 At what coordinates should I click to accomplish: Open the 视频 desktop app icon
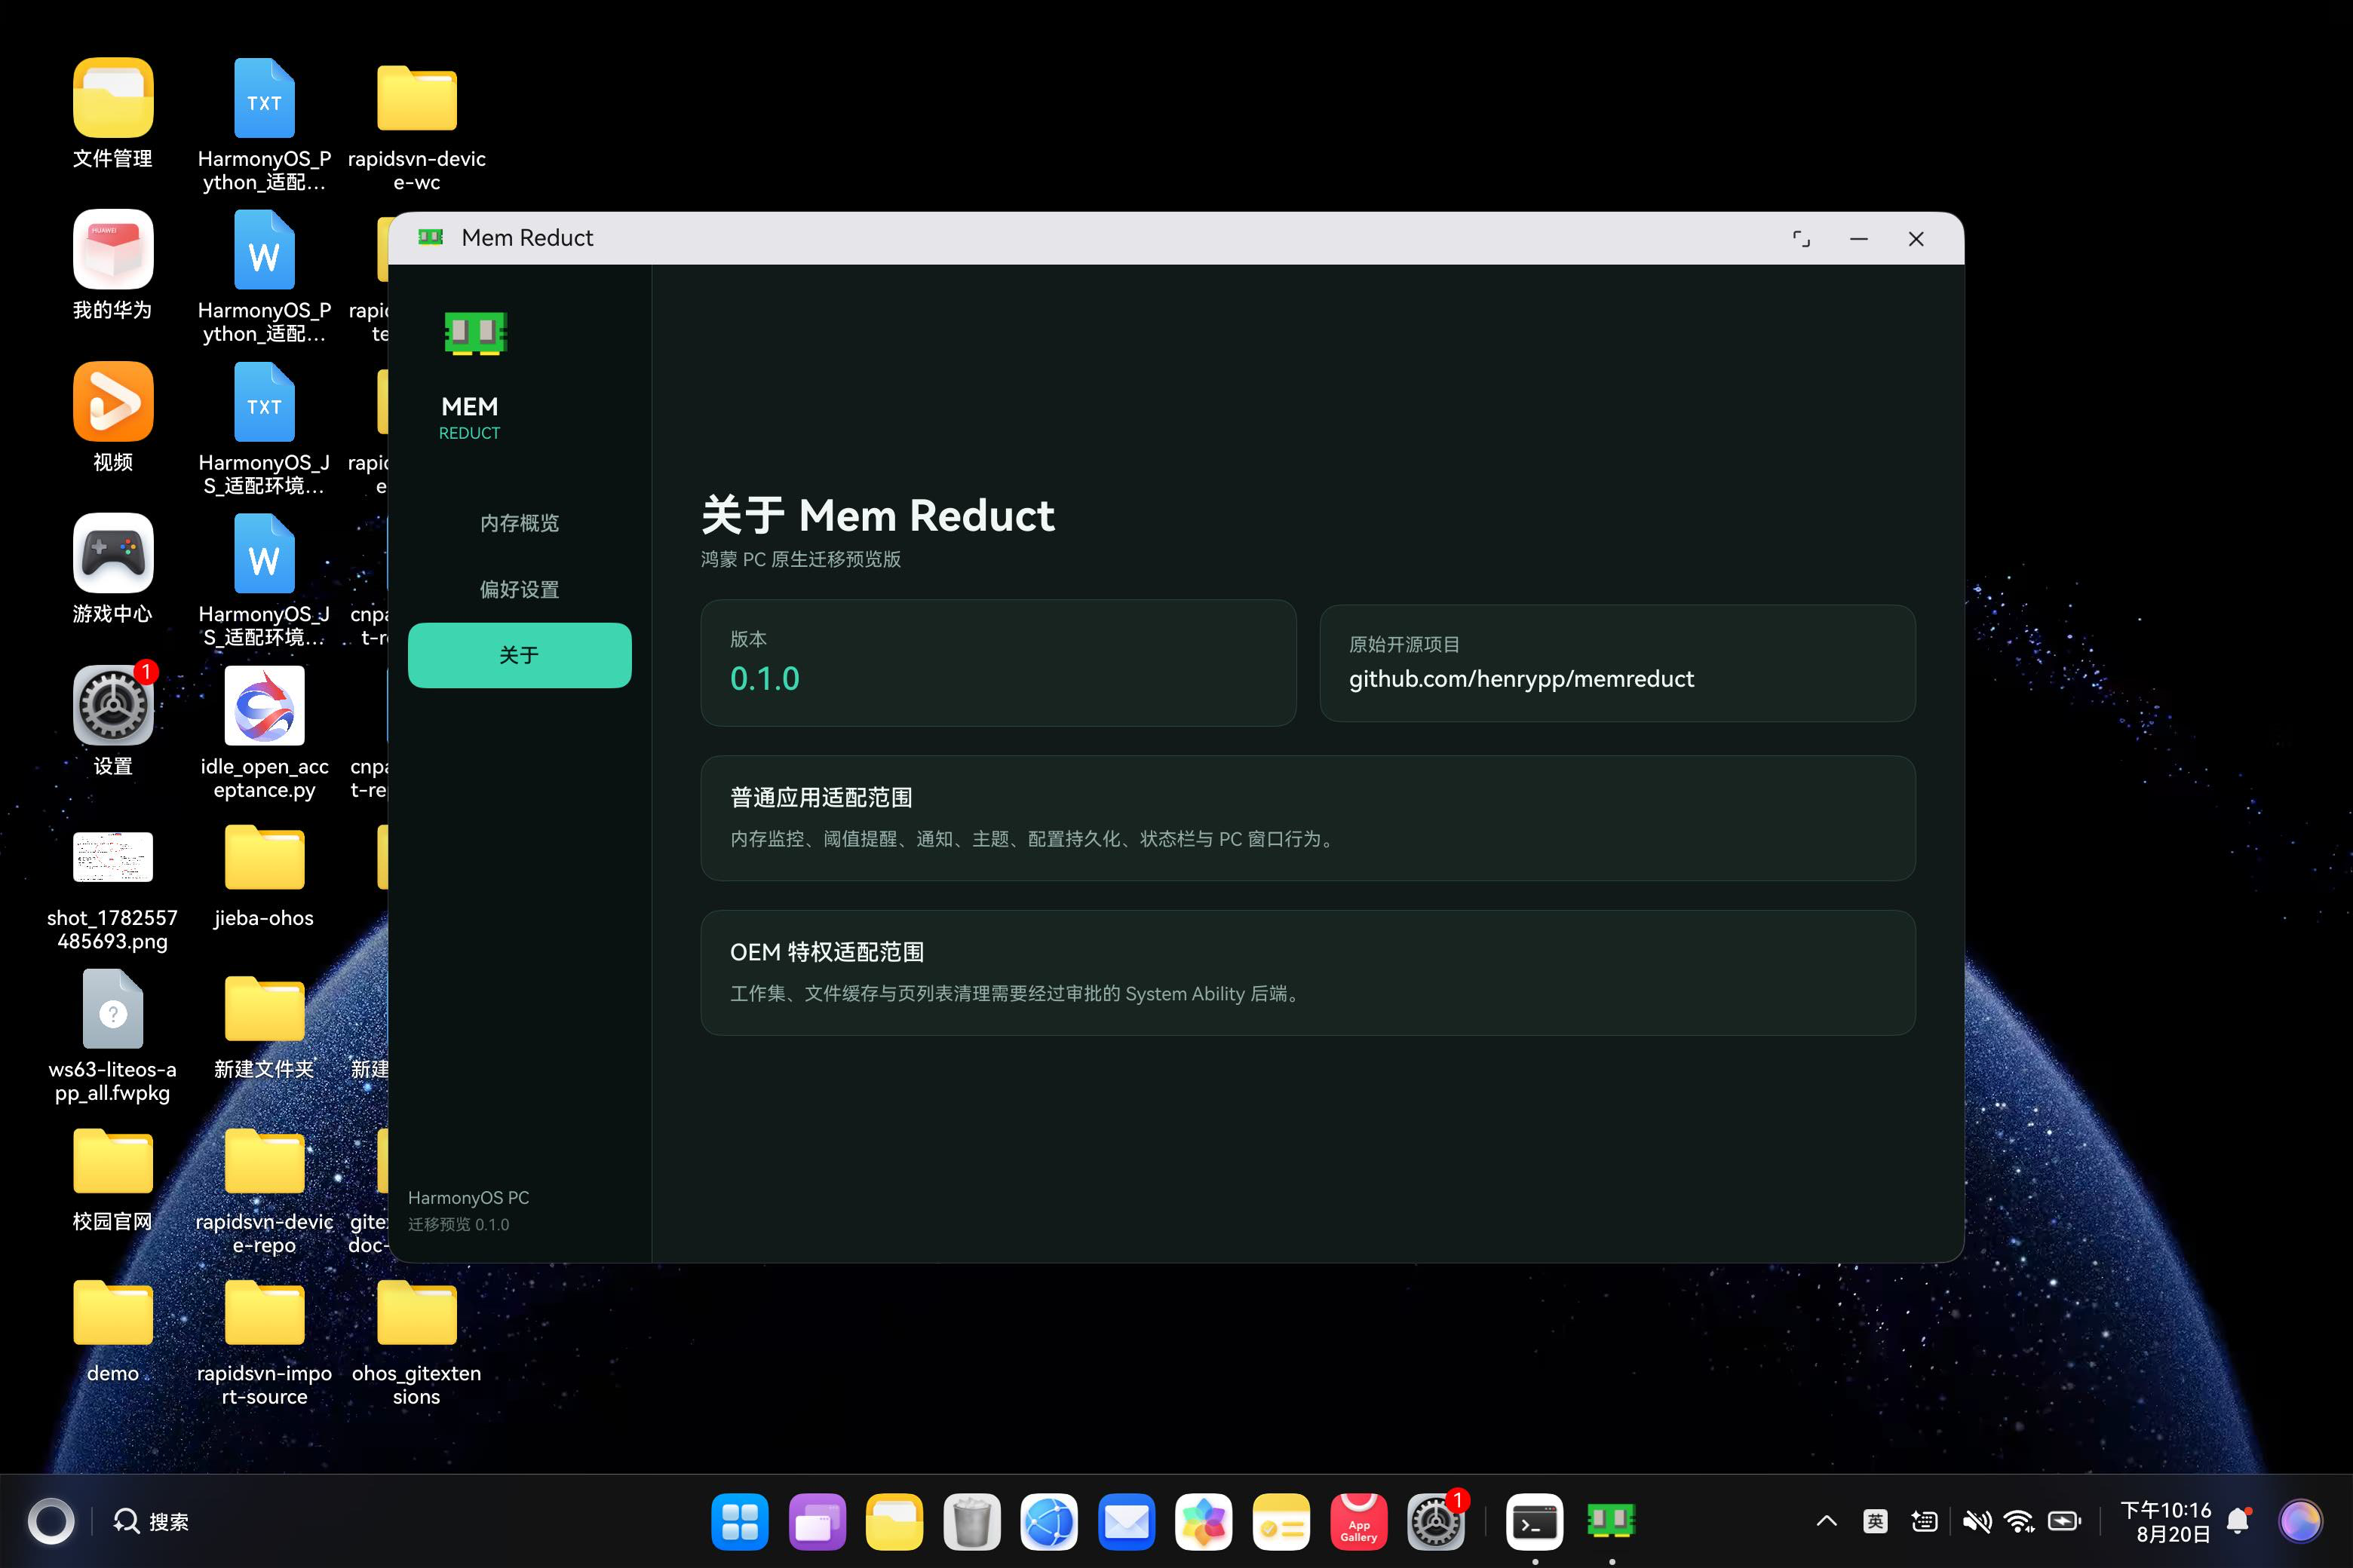[113, 402]
